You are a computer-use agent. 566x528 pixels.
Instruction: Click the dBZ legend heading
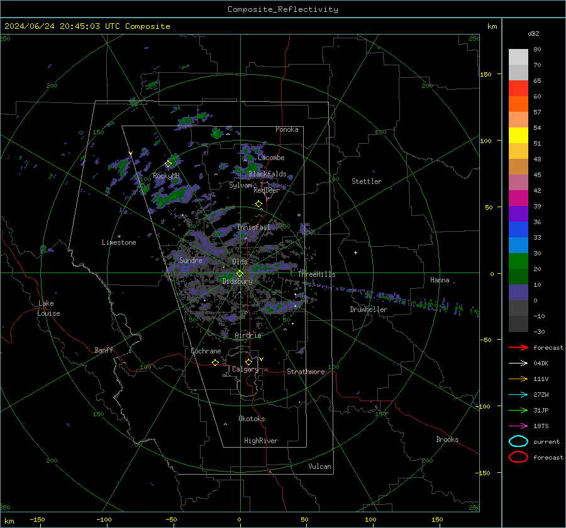[533, 34]
